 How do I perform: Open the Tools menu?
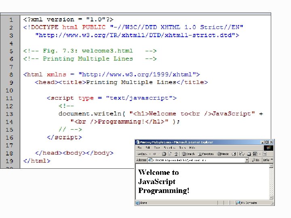click(x=182, y=148)
